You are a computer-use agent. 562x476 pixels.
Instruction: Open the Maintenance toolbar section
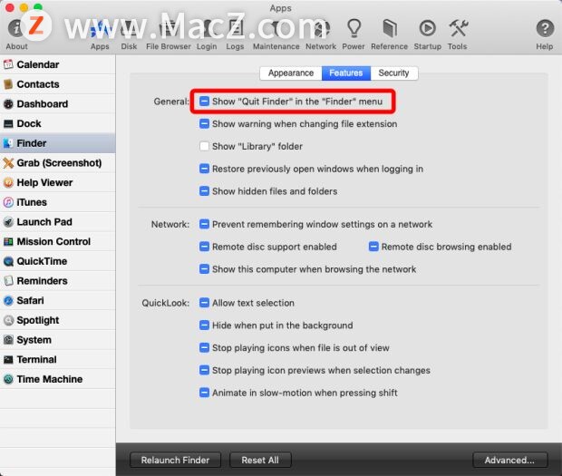click(x=276, y=34)
